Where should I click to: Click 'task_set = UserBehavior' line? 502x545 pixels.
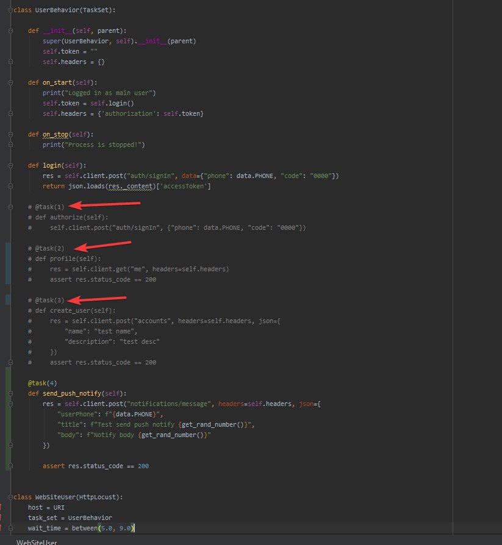(70, 518)
